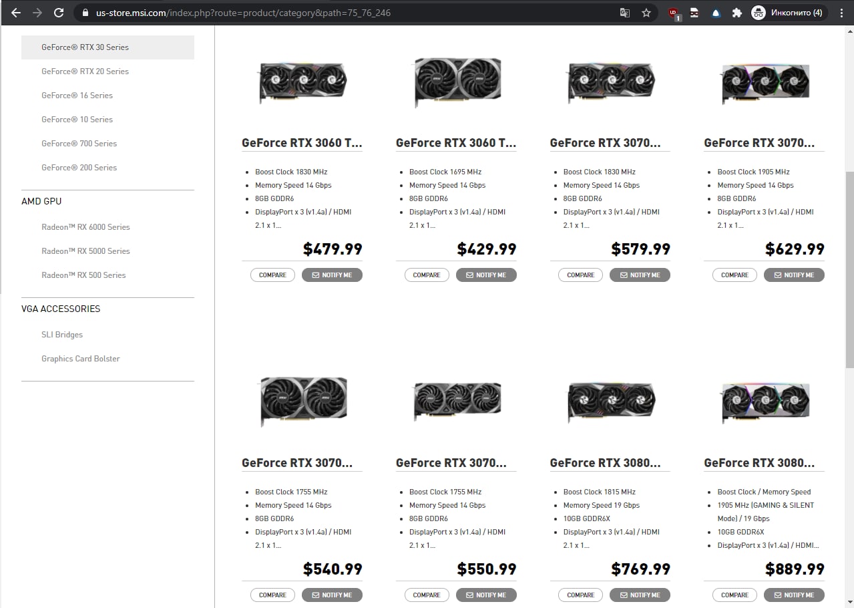
Task: Open the Google Translate page icon
Action: coord(625,13)
